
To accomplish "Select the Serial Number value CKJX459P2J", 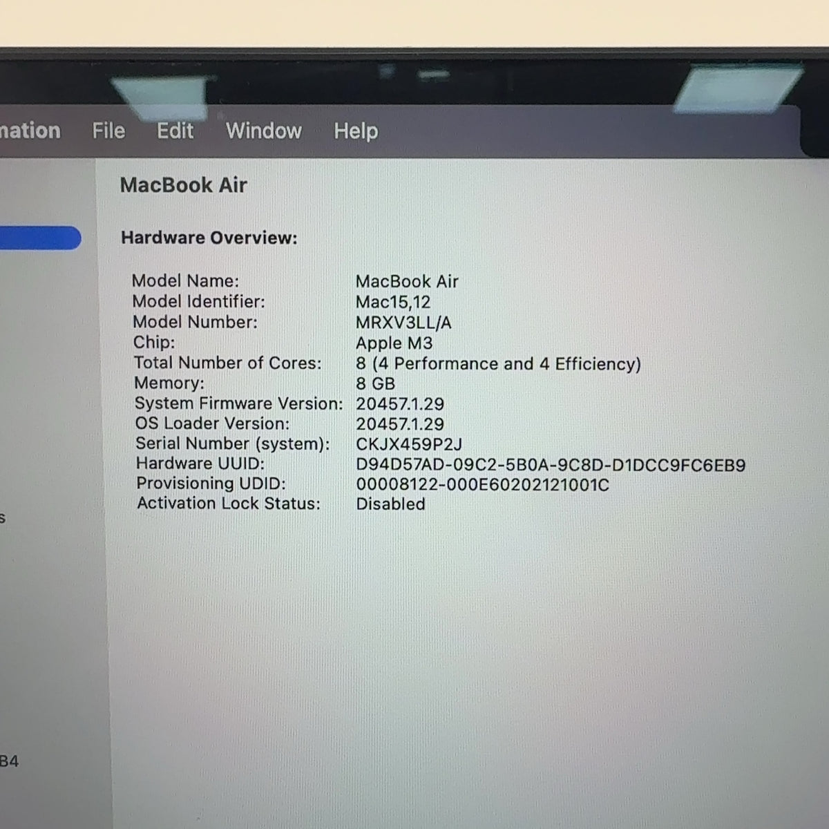I will [409, 444].
